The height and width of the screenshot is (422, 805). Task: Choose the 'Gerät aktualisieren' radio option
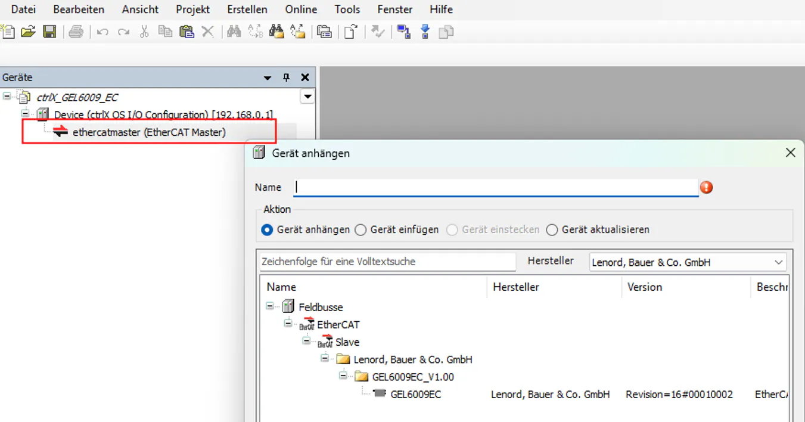click(552, 229)
